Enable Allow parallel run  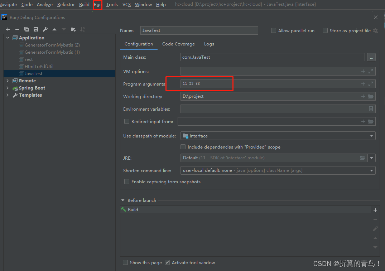pos(273,30)
